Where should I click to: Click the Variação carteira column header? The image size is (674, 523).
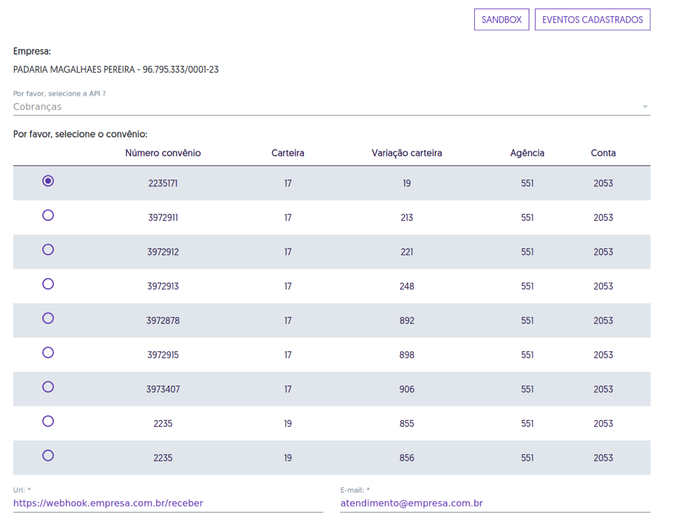click(407, 153)
